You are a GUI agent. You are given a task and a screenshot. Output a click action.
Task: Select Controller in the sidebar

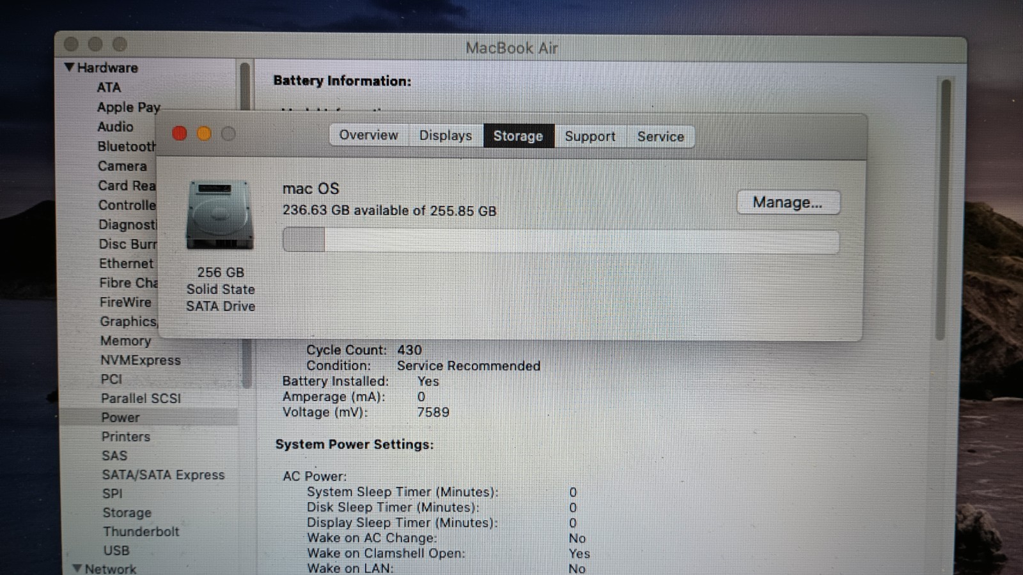tap(127, 205)
